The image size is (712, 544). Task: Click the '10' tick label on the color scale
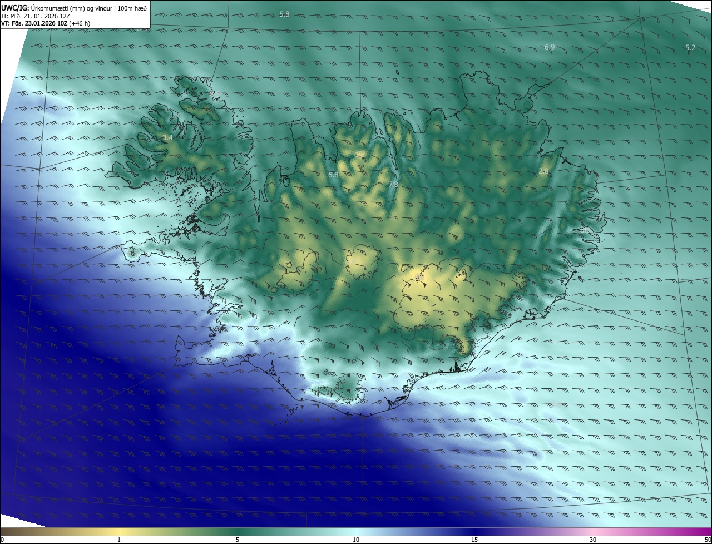[356, 540]
